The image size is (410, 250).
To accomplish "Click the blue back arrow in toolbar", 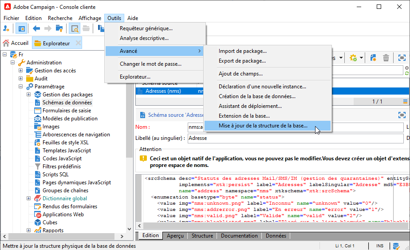I will pyautogui.click(x=36, y=29).
